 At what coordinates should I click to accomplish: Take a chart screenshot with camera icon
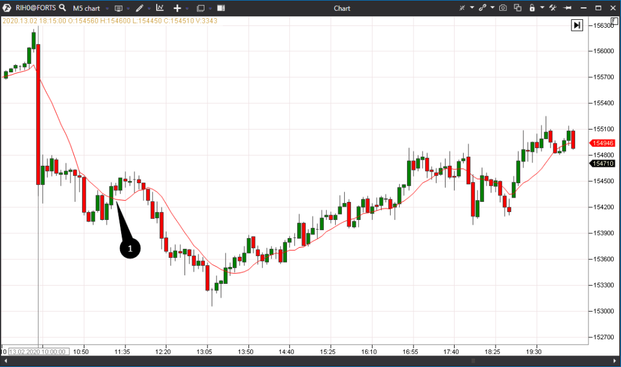click(x=502, y=8)
